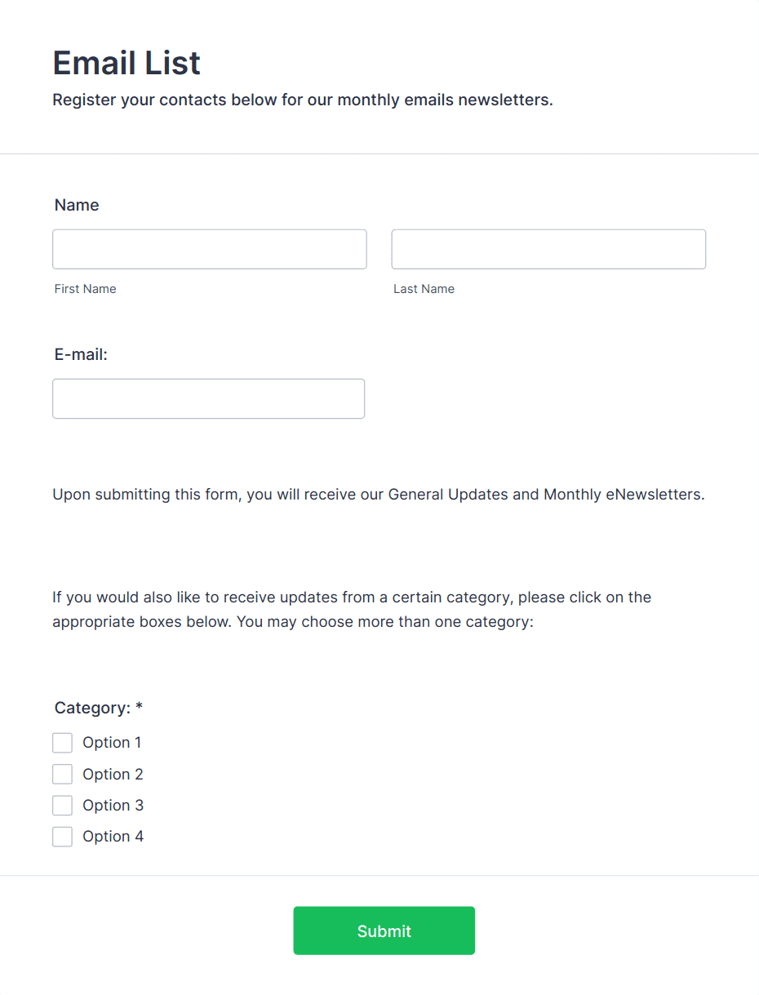This screenshot has width=759, height=995.
Task: Click inside the First Name field
Action: click(209, 249)
